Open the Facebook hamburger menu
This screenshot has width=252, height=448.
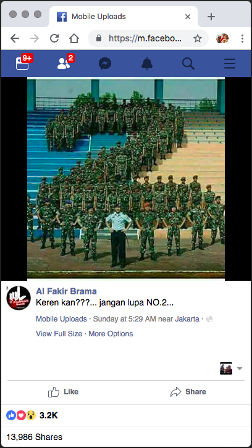[230, 64]
